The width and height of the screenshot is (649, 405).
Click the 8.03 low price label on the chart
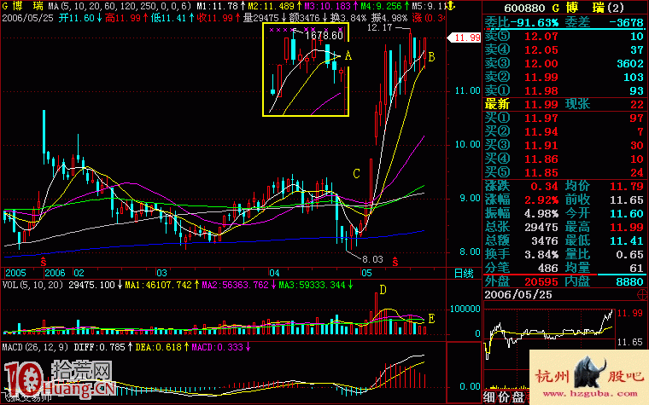372,259
